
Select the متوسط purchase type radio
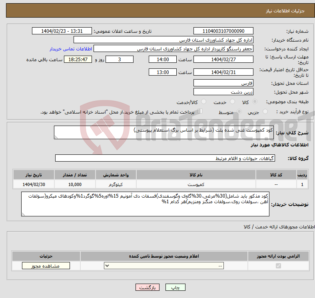(x=239, y=111)
